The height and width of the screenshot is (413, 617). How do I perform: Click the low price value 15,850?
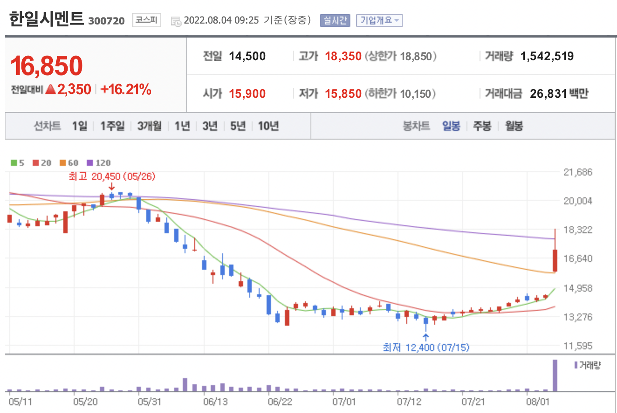click(x=343, y=94)
